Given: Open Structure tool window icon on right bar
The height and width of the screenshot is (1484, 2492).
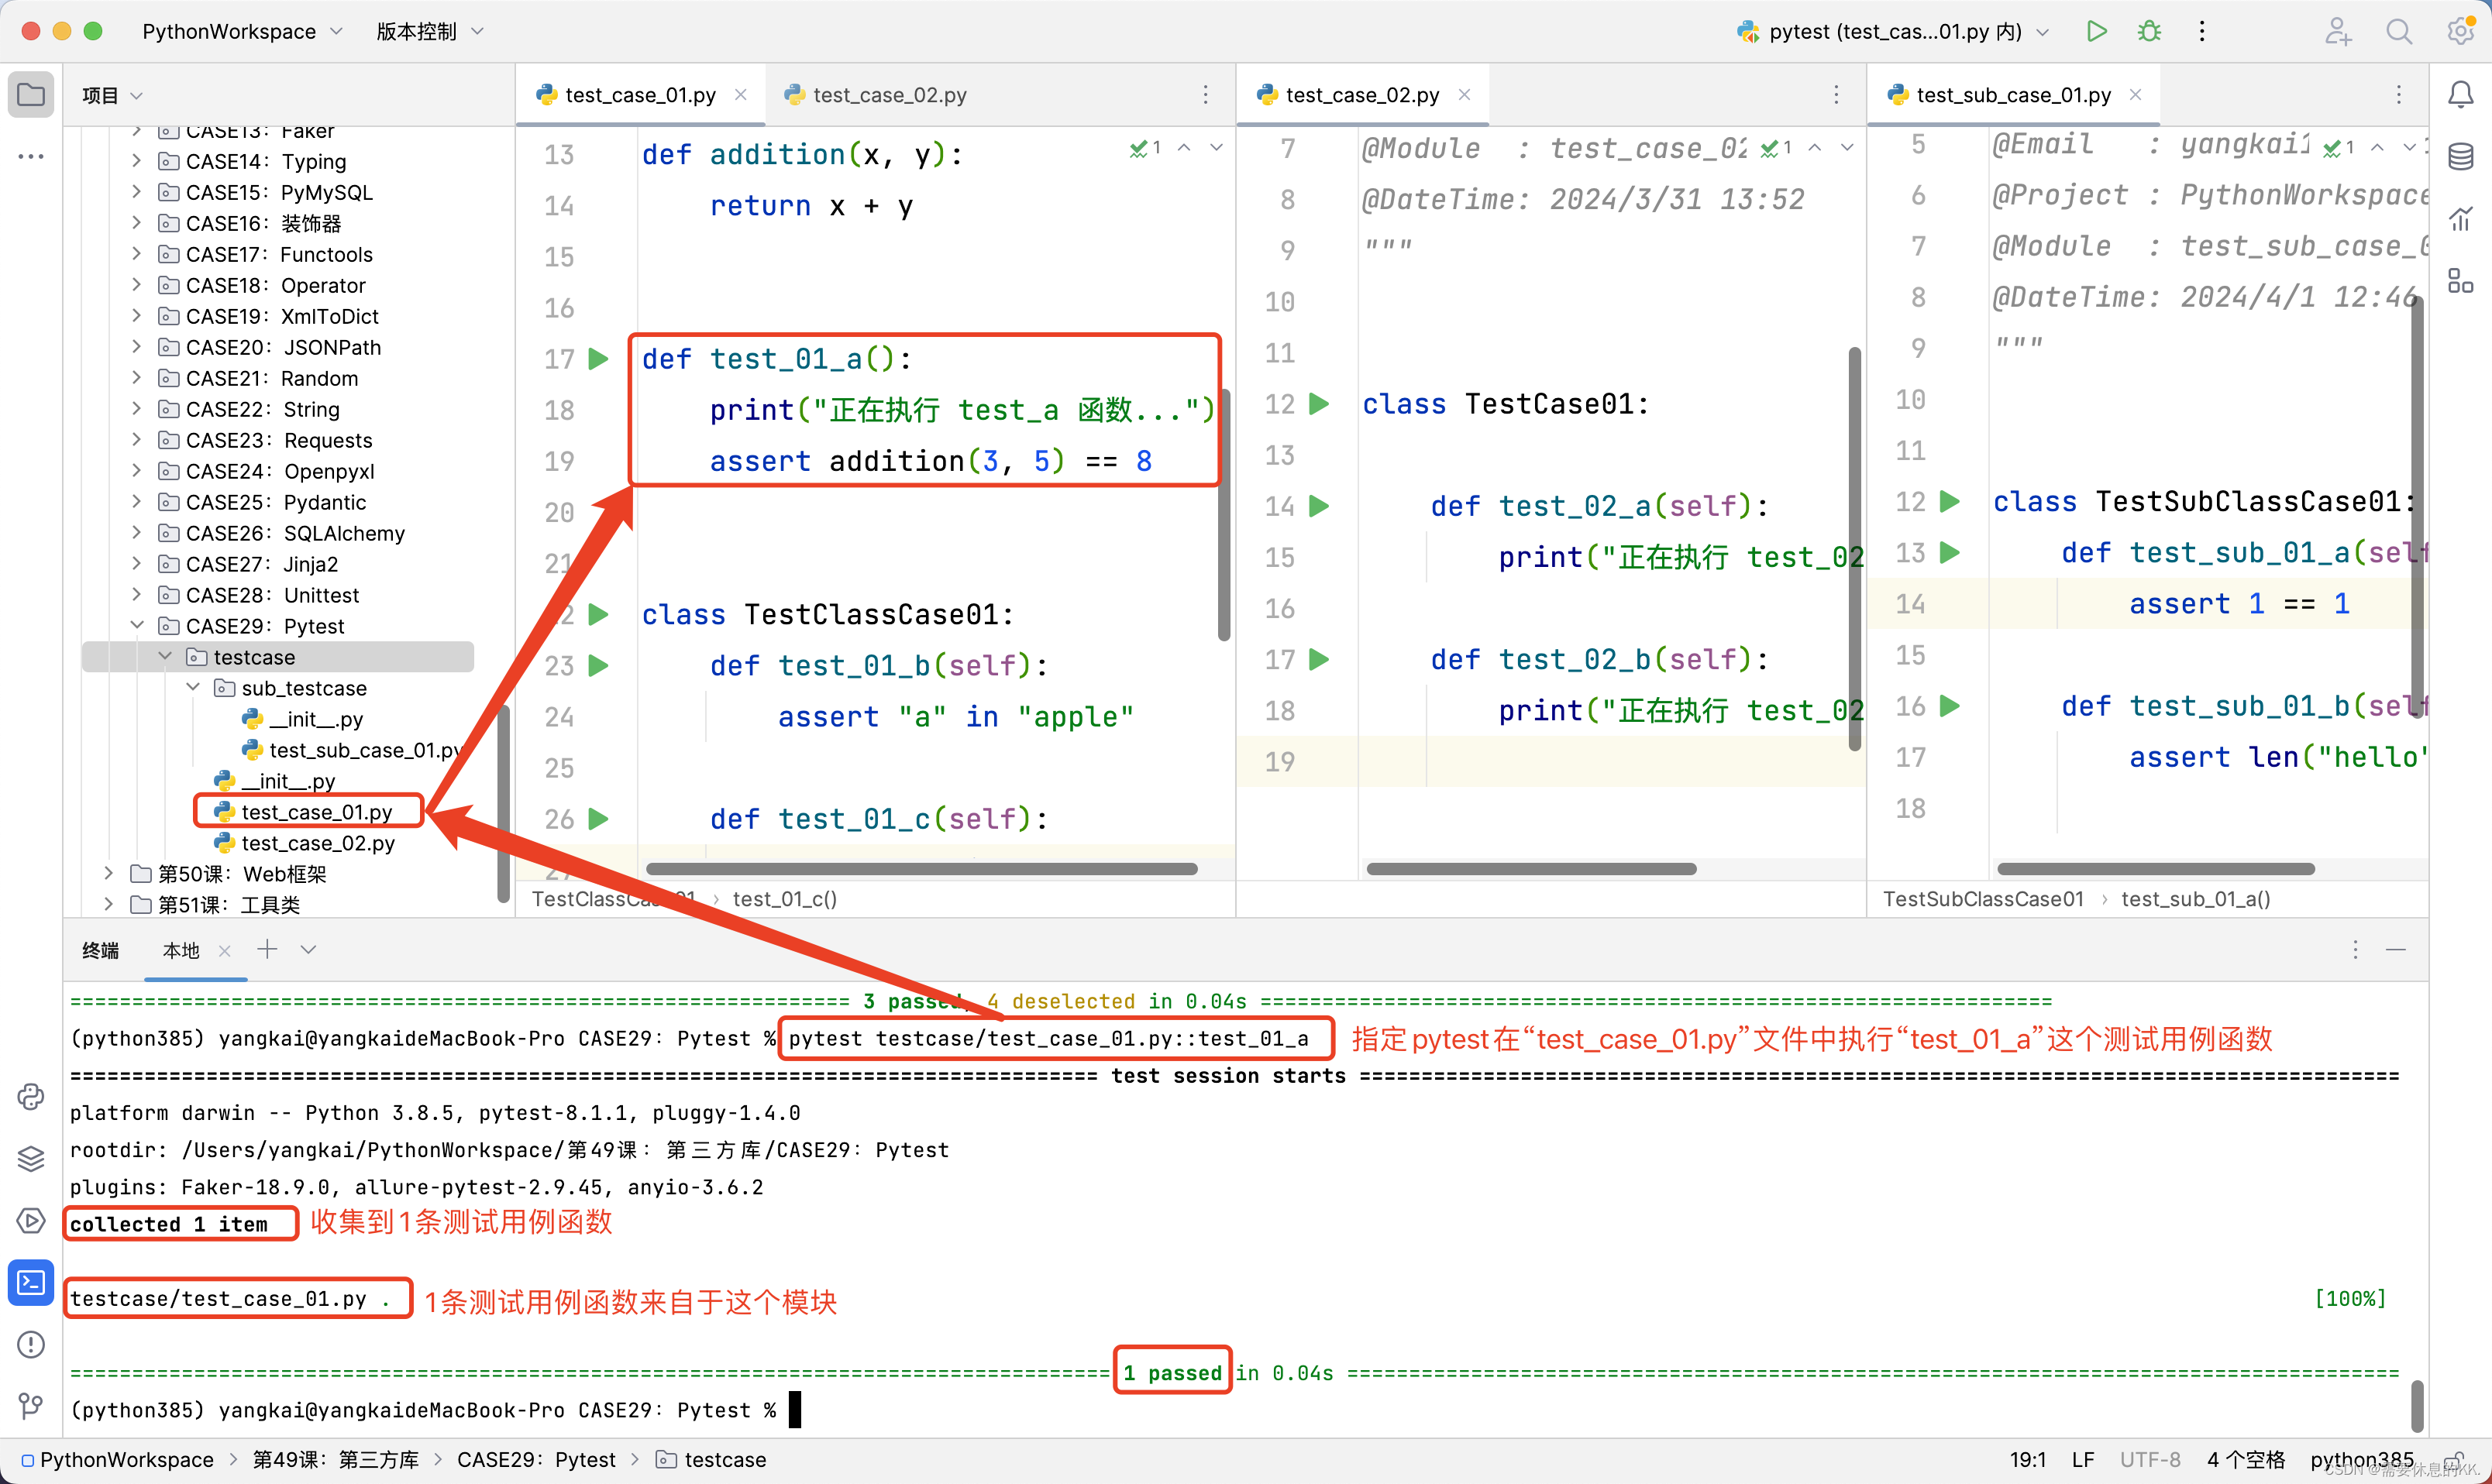Looking at the screenshot, I should click(x=2461, y=280).
